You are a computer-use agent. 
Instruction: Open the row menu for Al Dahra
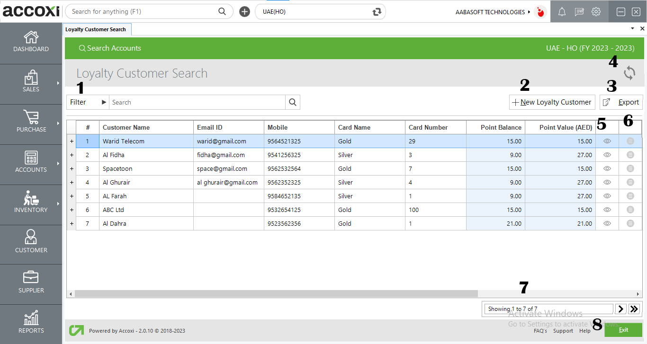(x=630, y=223)
